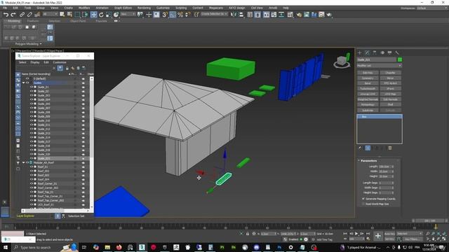Click the time slider on timeline
The image size is (449, 252).
coord(430,221)
